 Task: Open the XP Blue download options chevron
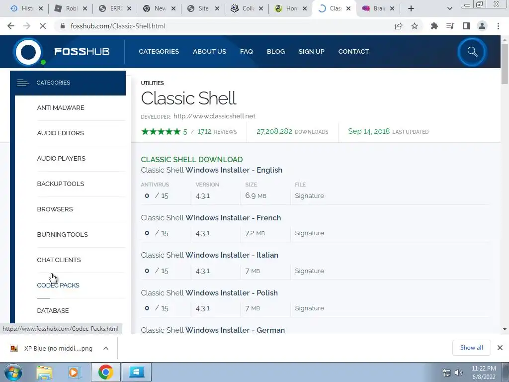[106, 348]
